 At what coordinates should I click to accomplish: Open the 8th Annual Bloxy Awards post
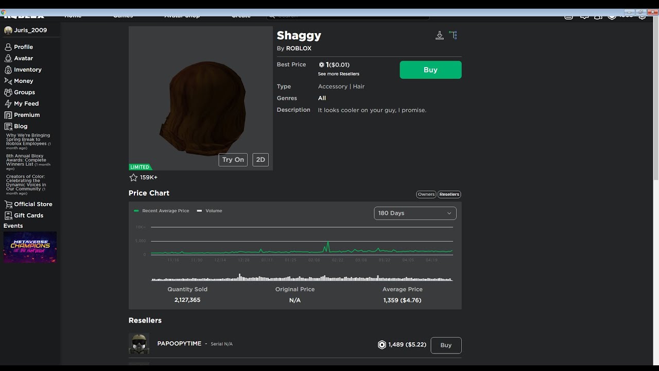coord(28,162)
